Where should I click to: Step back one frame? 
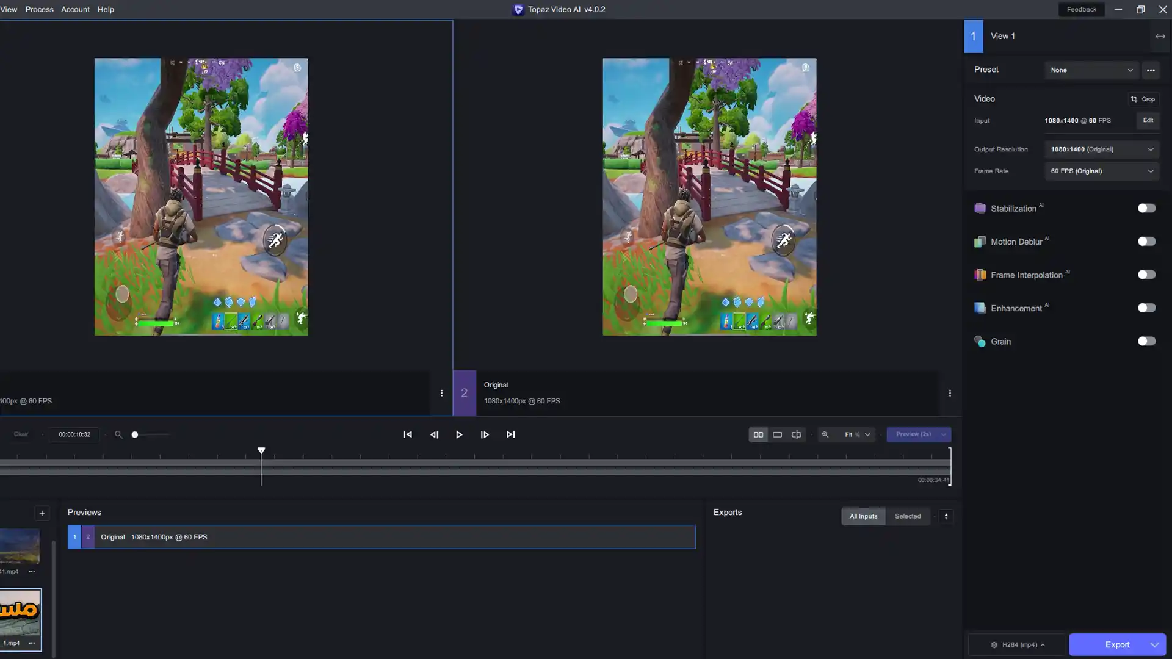pyautogui.click(x=434, y=434)
